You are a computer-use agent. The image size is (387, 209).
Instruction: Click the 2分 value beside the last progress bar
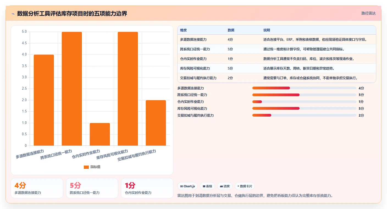pyautogui.click(x=361, y=116)
